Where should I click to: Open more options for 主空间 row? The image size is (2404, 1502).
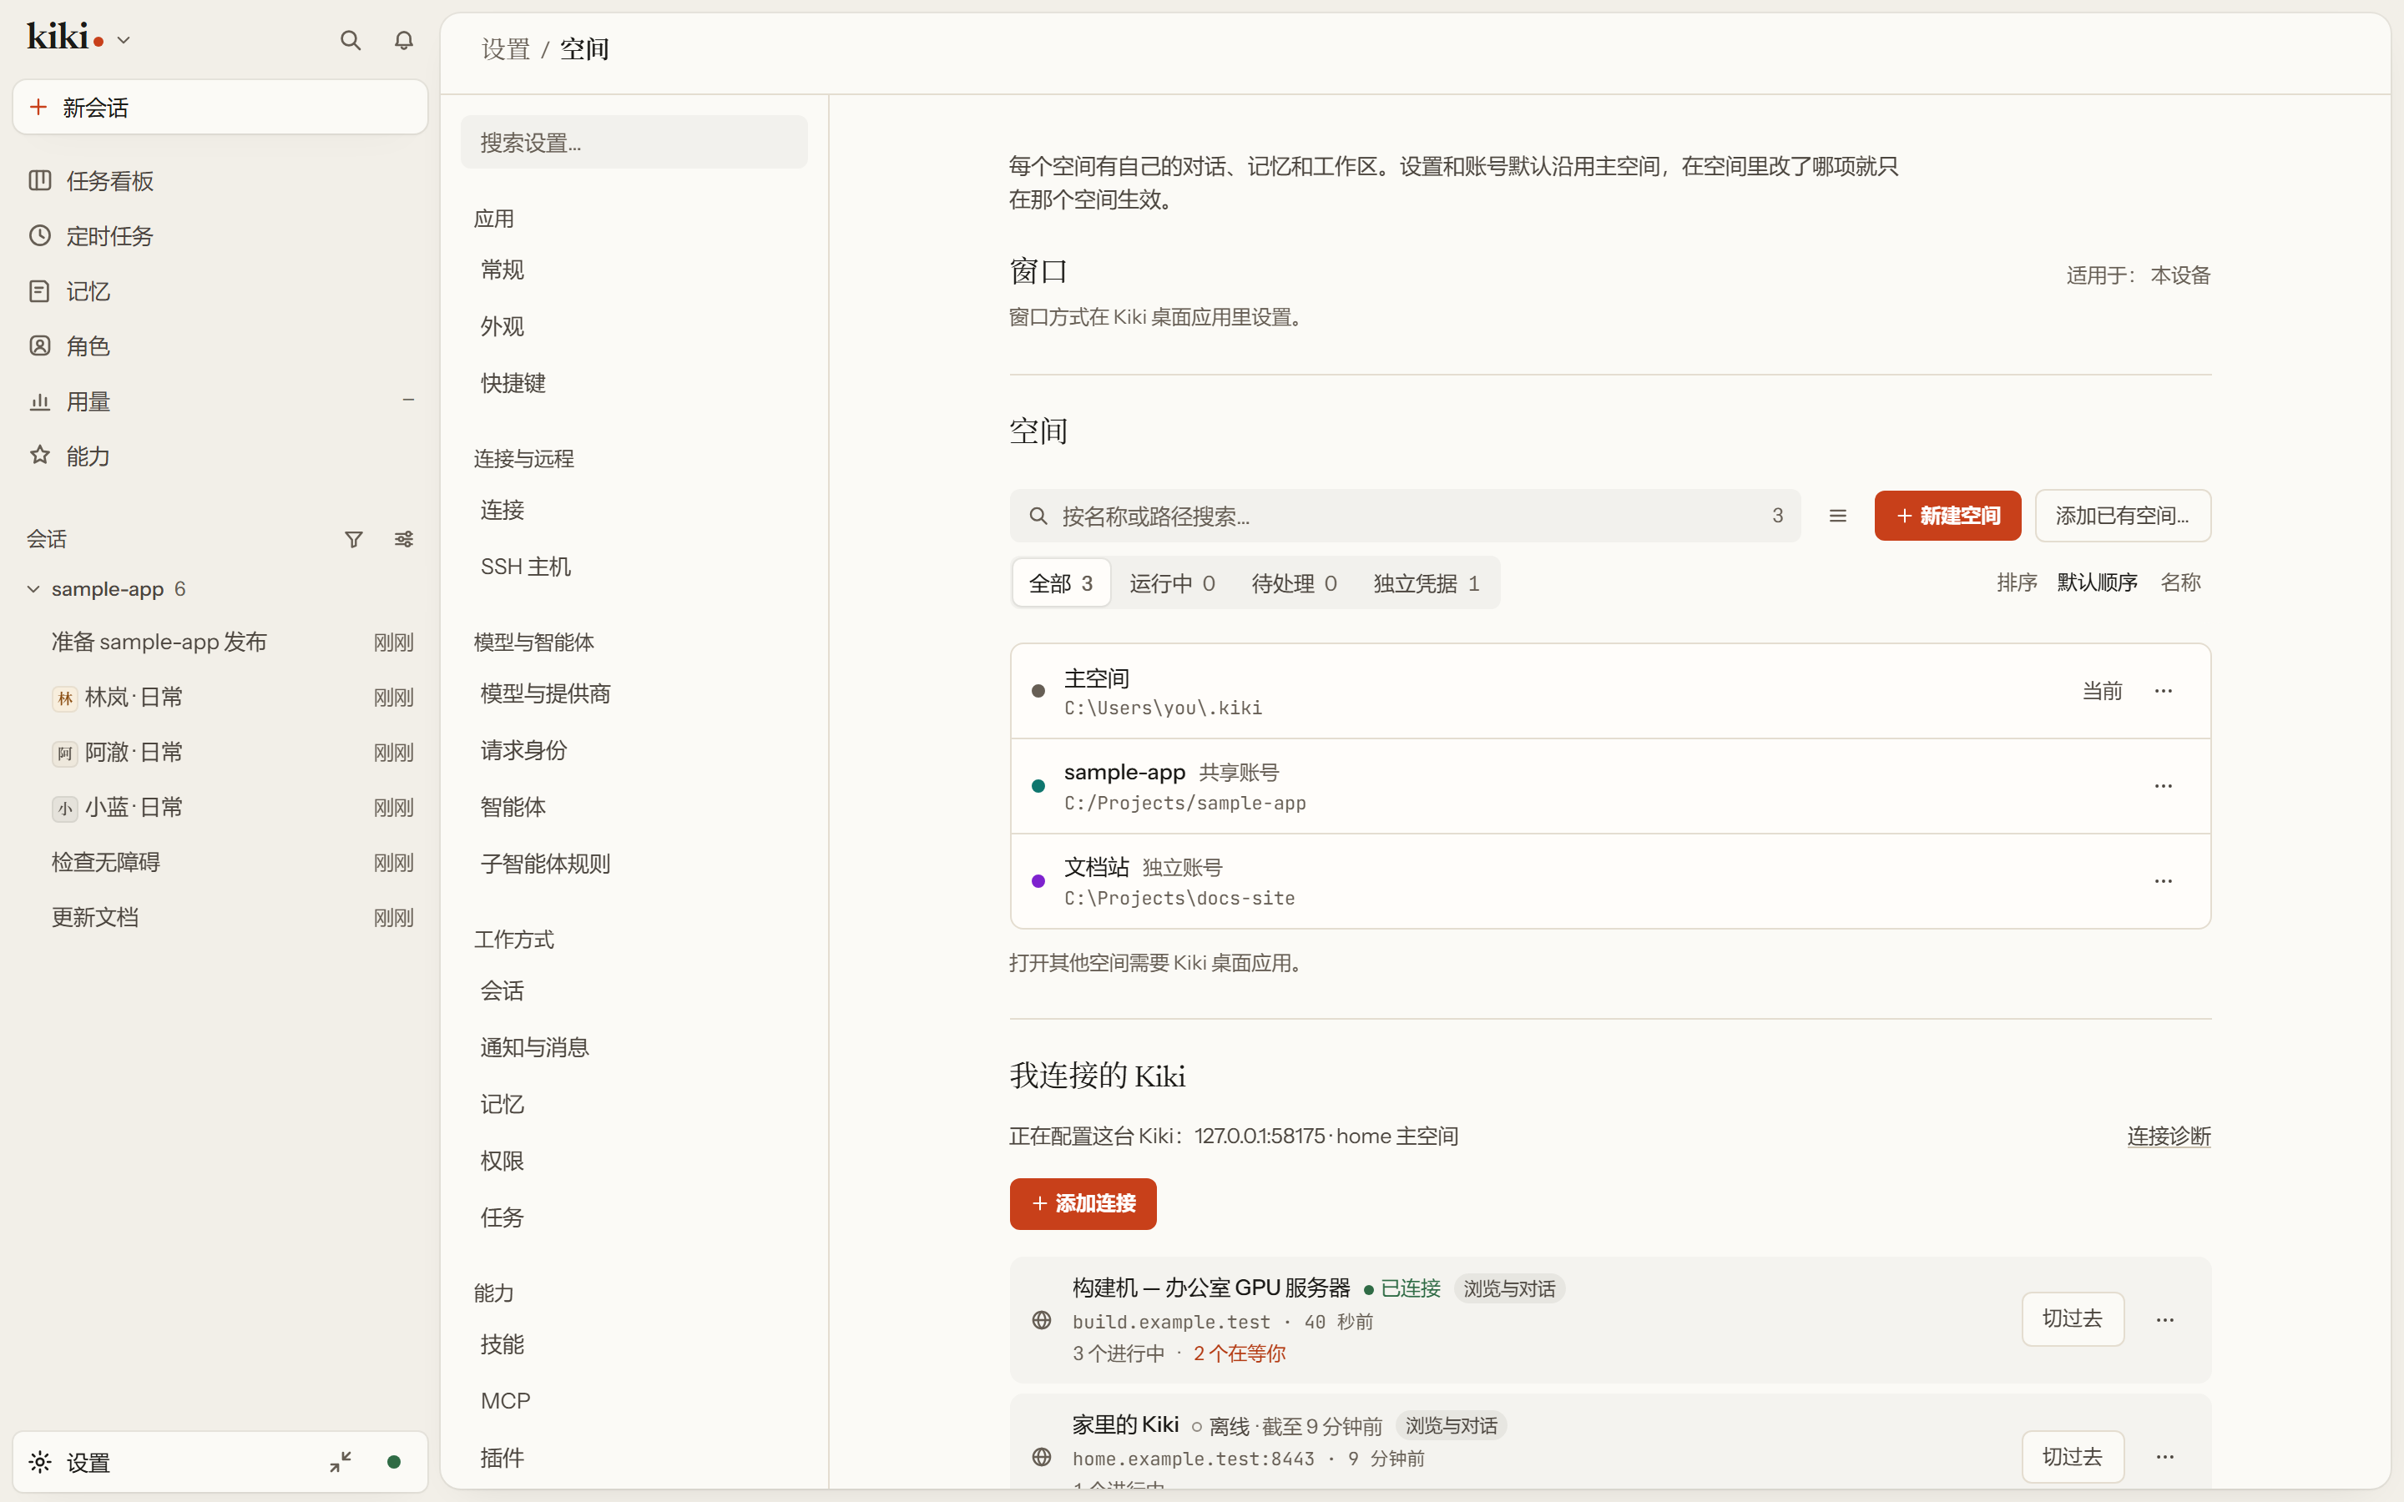(2164, 692)
